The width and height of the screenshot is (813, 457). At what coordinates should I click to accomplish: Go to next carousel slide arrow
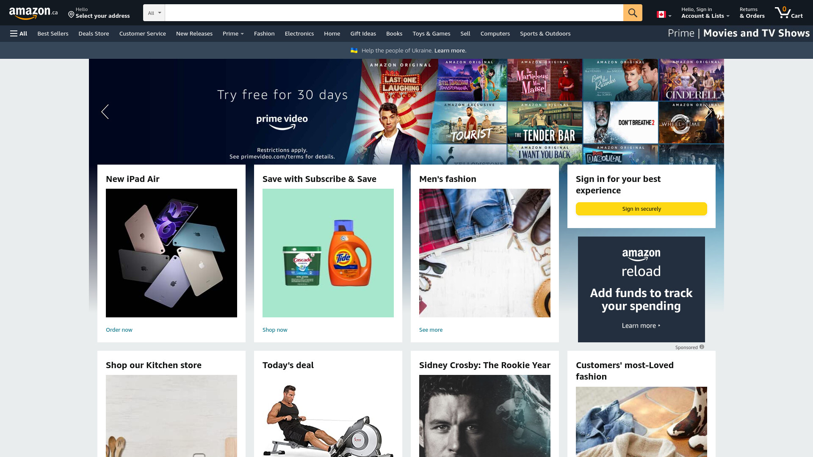click(708, 112)
